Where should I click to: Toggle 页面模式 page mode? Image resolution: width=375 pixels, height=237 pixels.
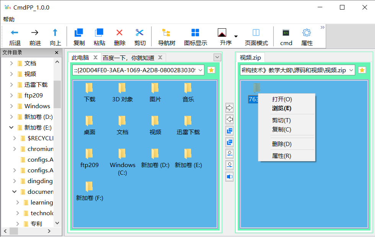(x=256, y=32)
